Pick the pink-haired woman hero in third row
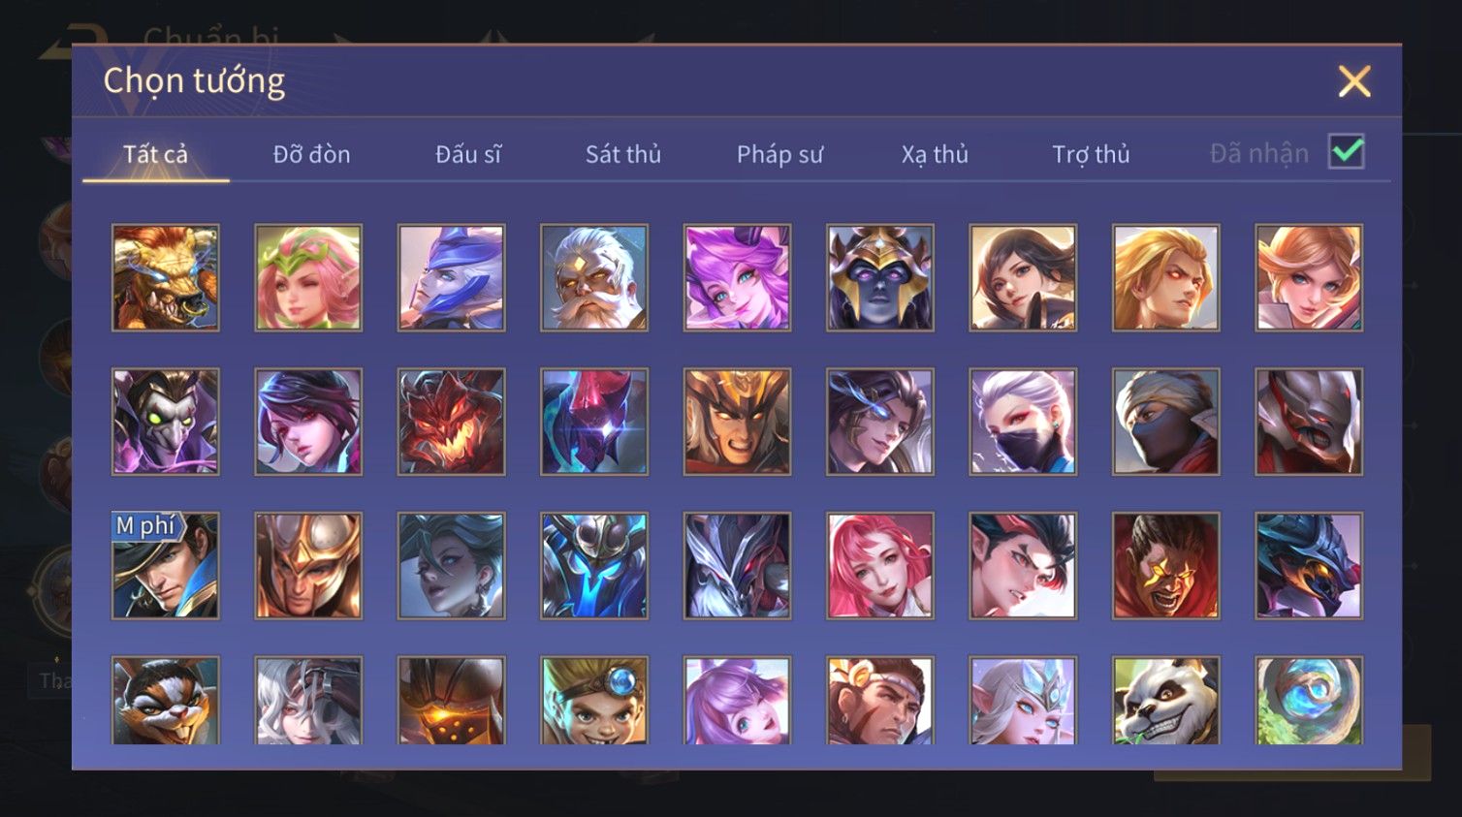 [880, 566]
